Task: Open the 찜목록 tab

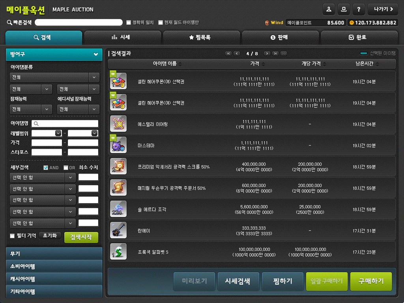Action: [x=201, y=37]
